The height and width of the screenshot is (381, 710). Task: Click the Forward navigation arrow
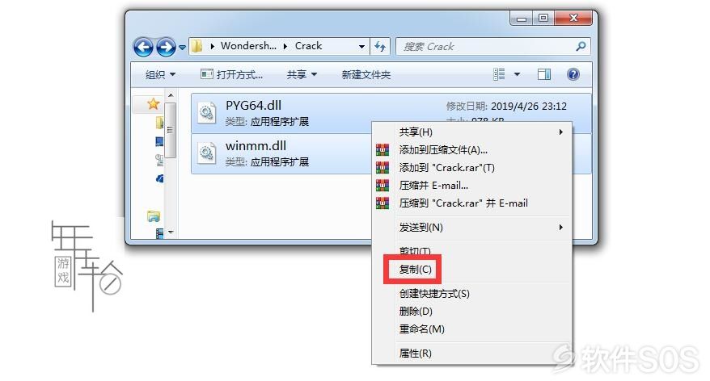166,47
